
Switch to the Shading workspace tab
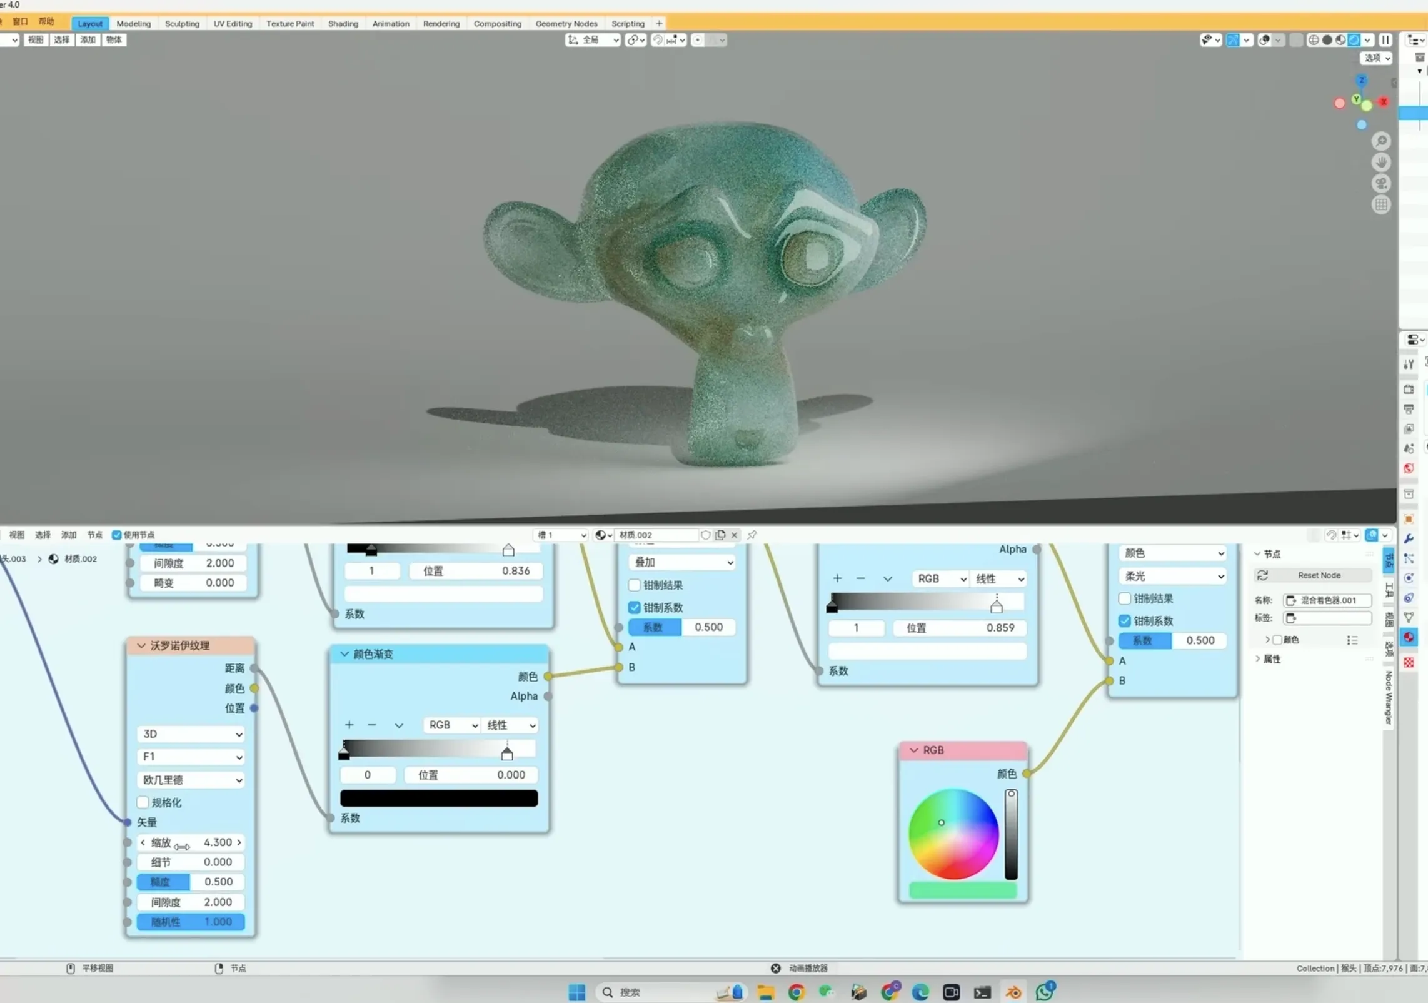(343, 23)
